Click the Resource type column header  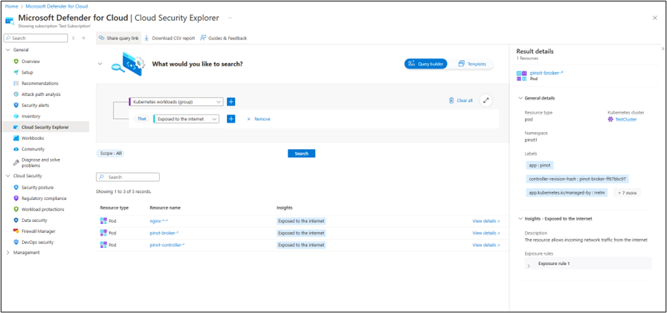[114, 208]
